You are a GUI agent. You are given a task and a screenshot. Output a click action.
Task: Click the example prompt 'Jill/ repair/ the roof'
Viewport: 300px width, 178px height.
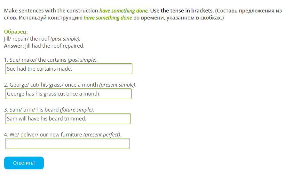(x=27, y=39)
